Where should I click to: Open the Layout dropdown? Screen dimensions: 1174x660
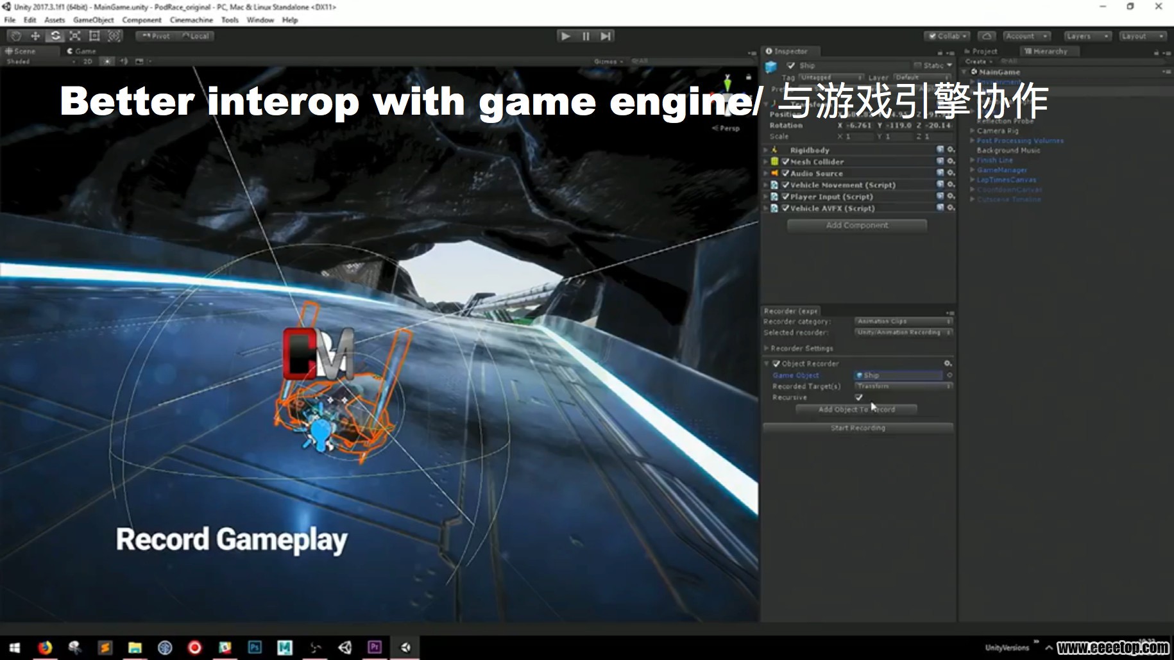[x=1142, y=36]
